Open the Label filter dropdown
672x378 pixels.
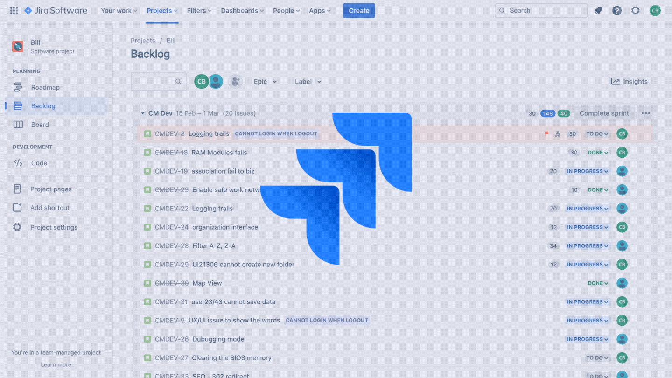tap(308, 82)
